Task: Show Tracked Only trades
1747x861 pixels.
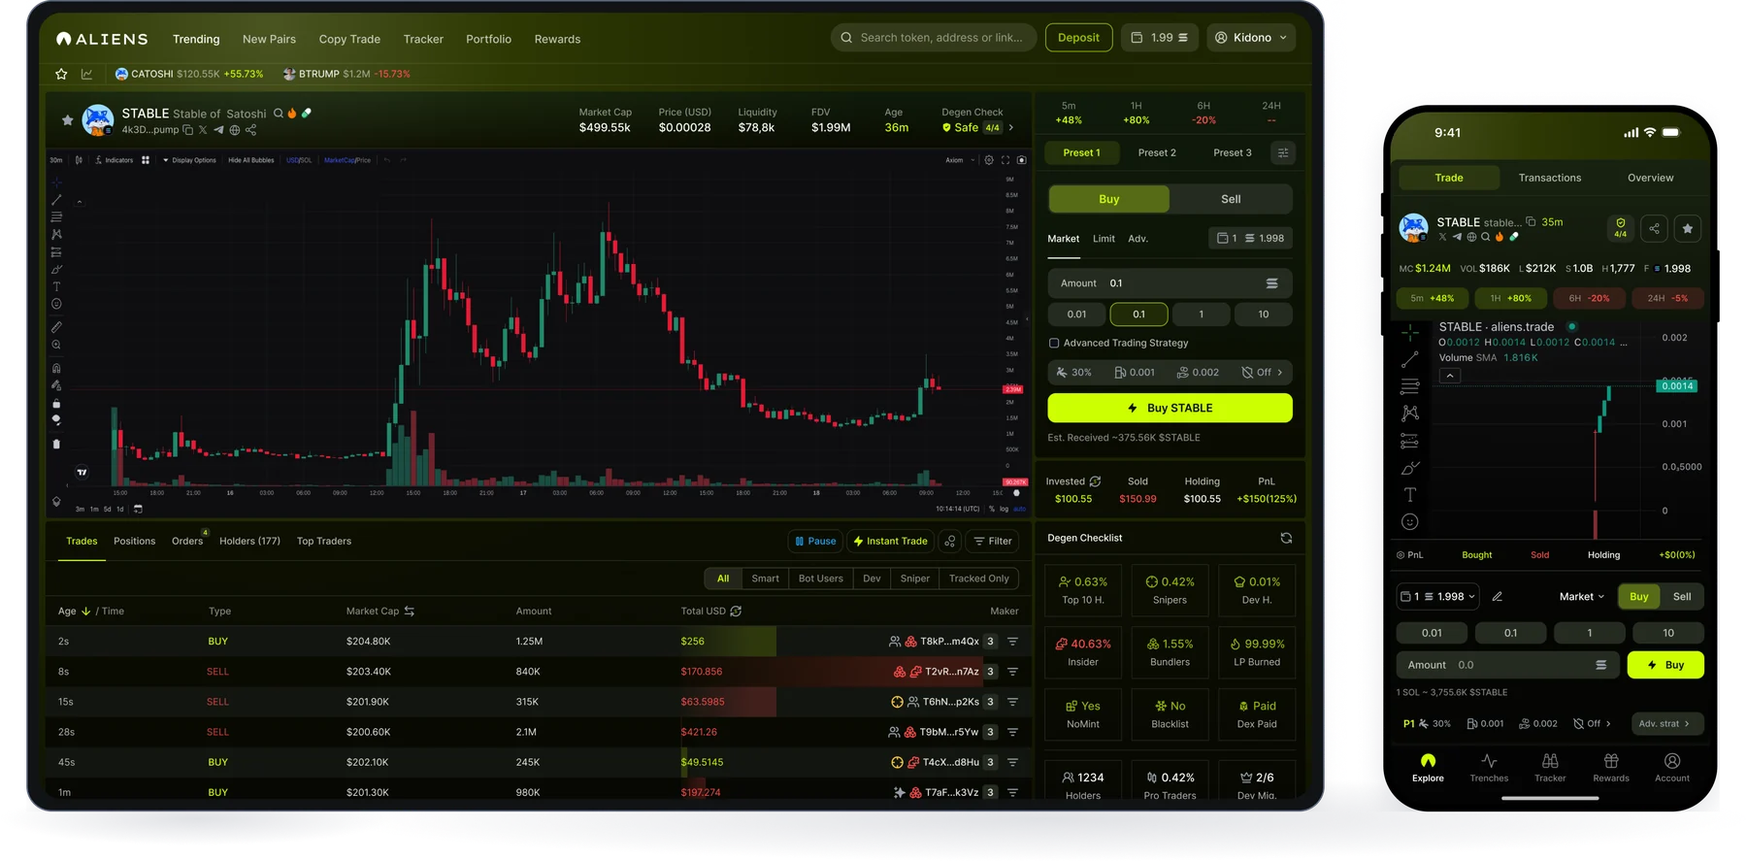Action: click(x=978, y=579)
